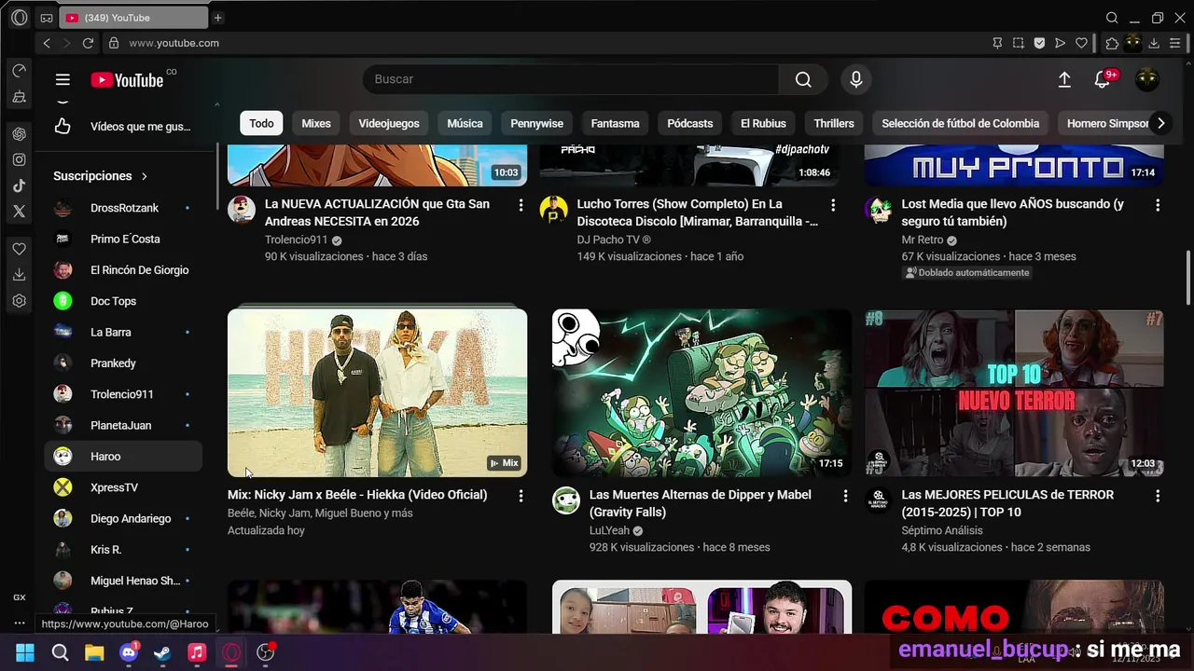The width and height of the screenshot is (1194, 671).
Task: Open Instagram in Opera sidebar
Action: click(19, 159)
